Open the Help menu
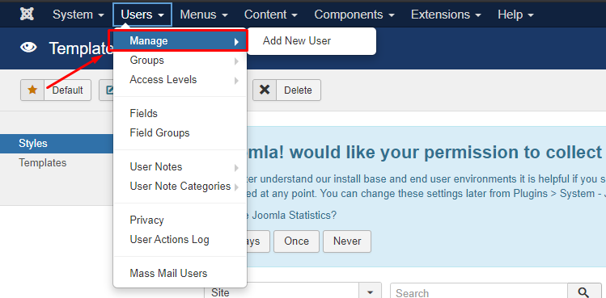This screenshot has width=606, height=298. click(515, 15)
